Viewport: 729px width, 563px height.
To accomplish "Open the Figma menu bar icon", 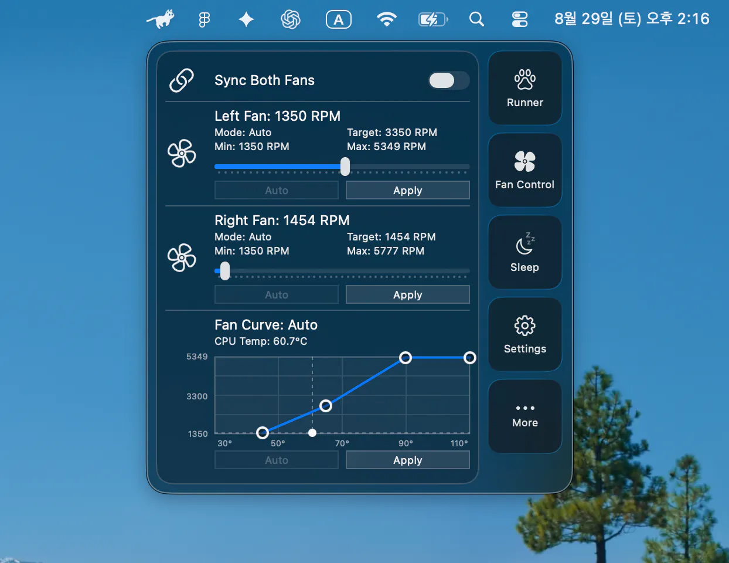I will pos(204,20).
